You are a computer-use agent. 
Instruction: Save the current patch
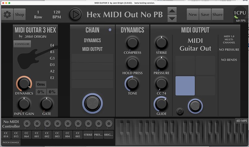pyautogui.click(x=205, y=14)
